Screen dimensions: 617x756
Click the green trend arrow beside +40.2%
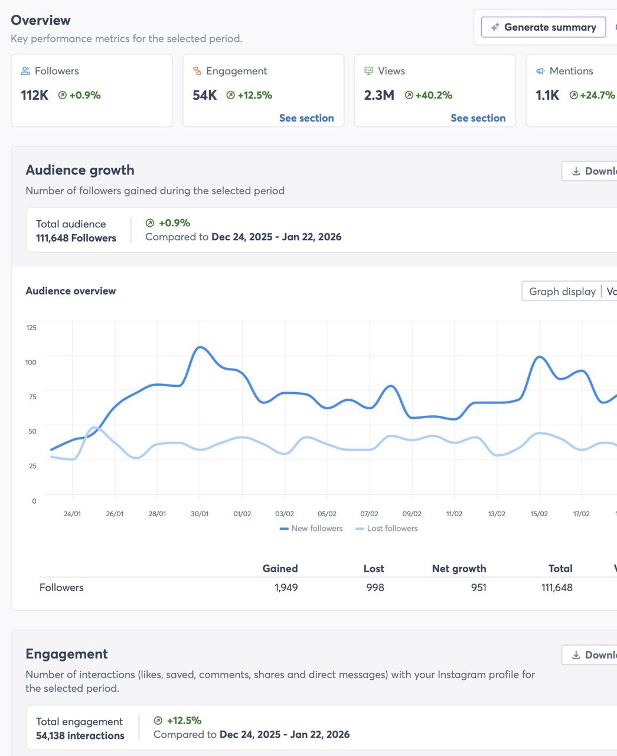tap(409, 95)
